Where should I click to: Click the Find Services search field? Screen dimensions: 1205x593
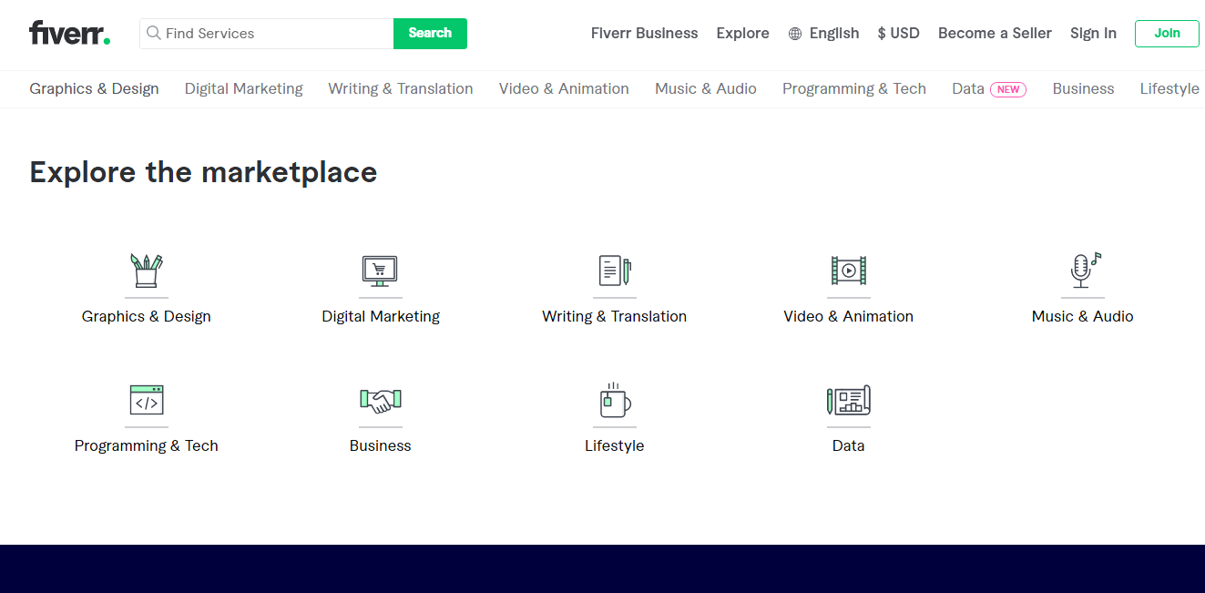[x=267, y=34]
